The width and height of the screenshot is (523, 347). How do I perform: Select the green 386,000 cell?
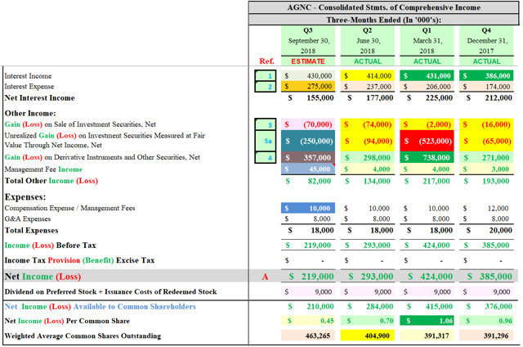486,76
